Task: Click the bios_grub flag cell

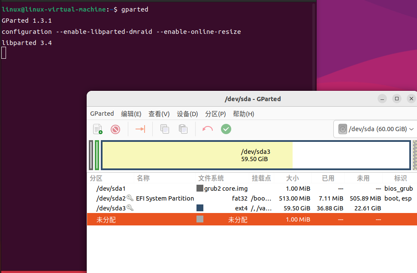Action: (399, 189)
